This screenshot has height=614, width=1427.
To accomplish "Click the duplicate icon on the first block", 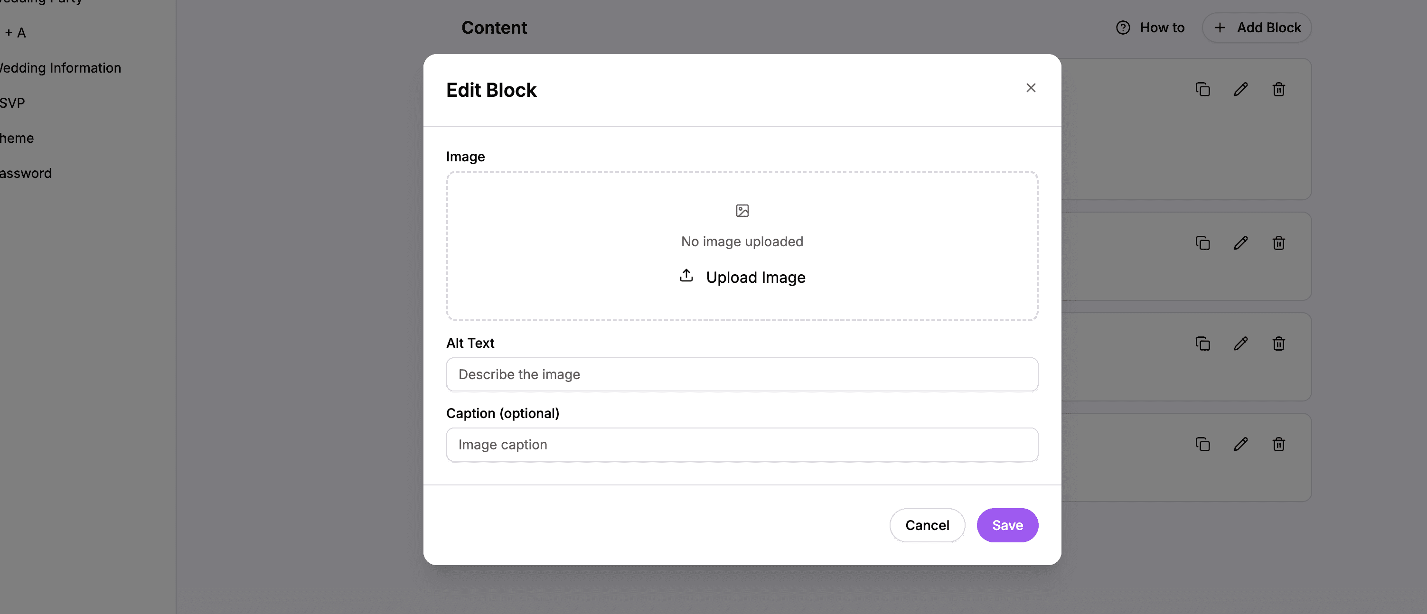I will 1202,89.
